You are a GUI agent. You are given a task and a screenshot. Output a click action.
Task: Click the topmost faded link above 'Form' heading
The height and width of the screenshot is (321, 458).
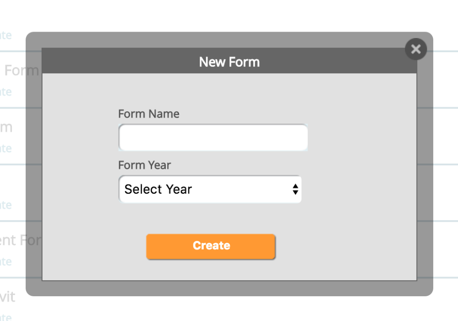coord(5,35)
